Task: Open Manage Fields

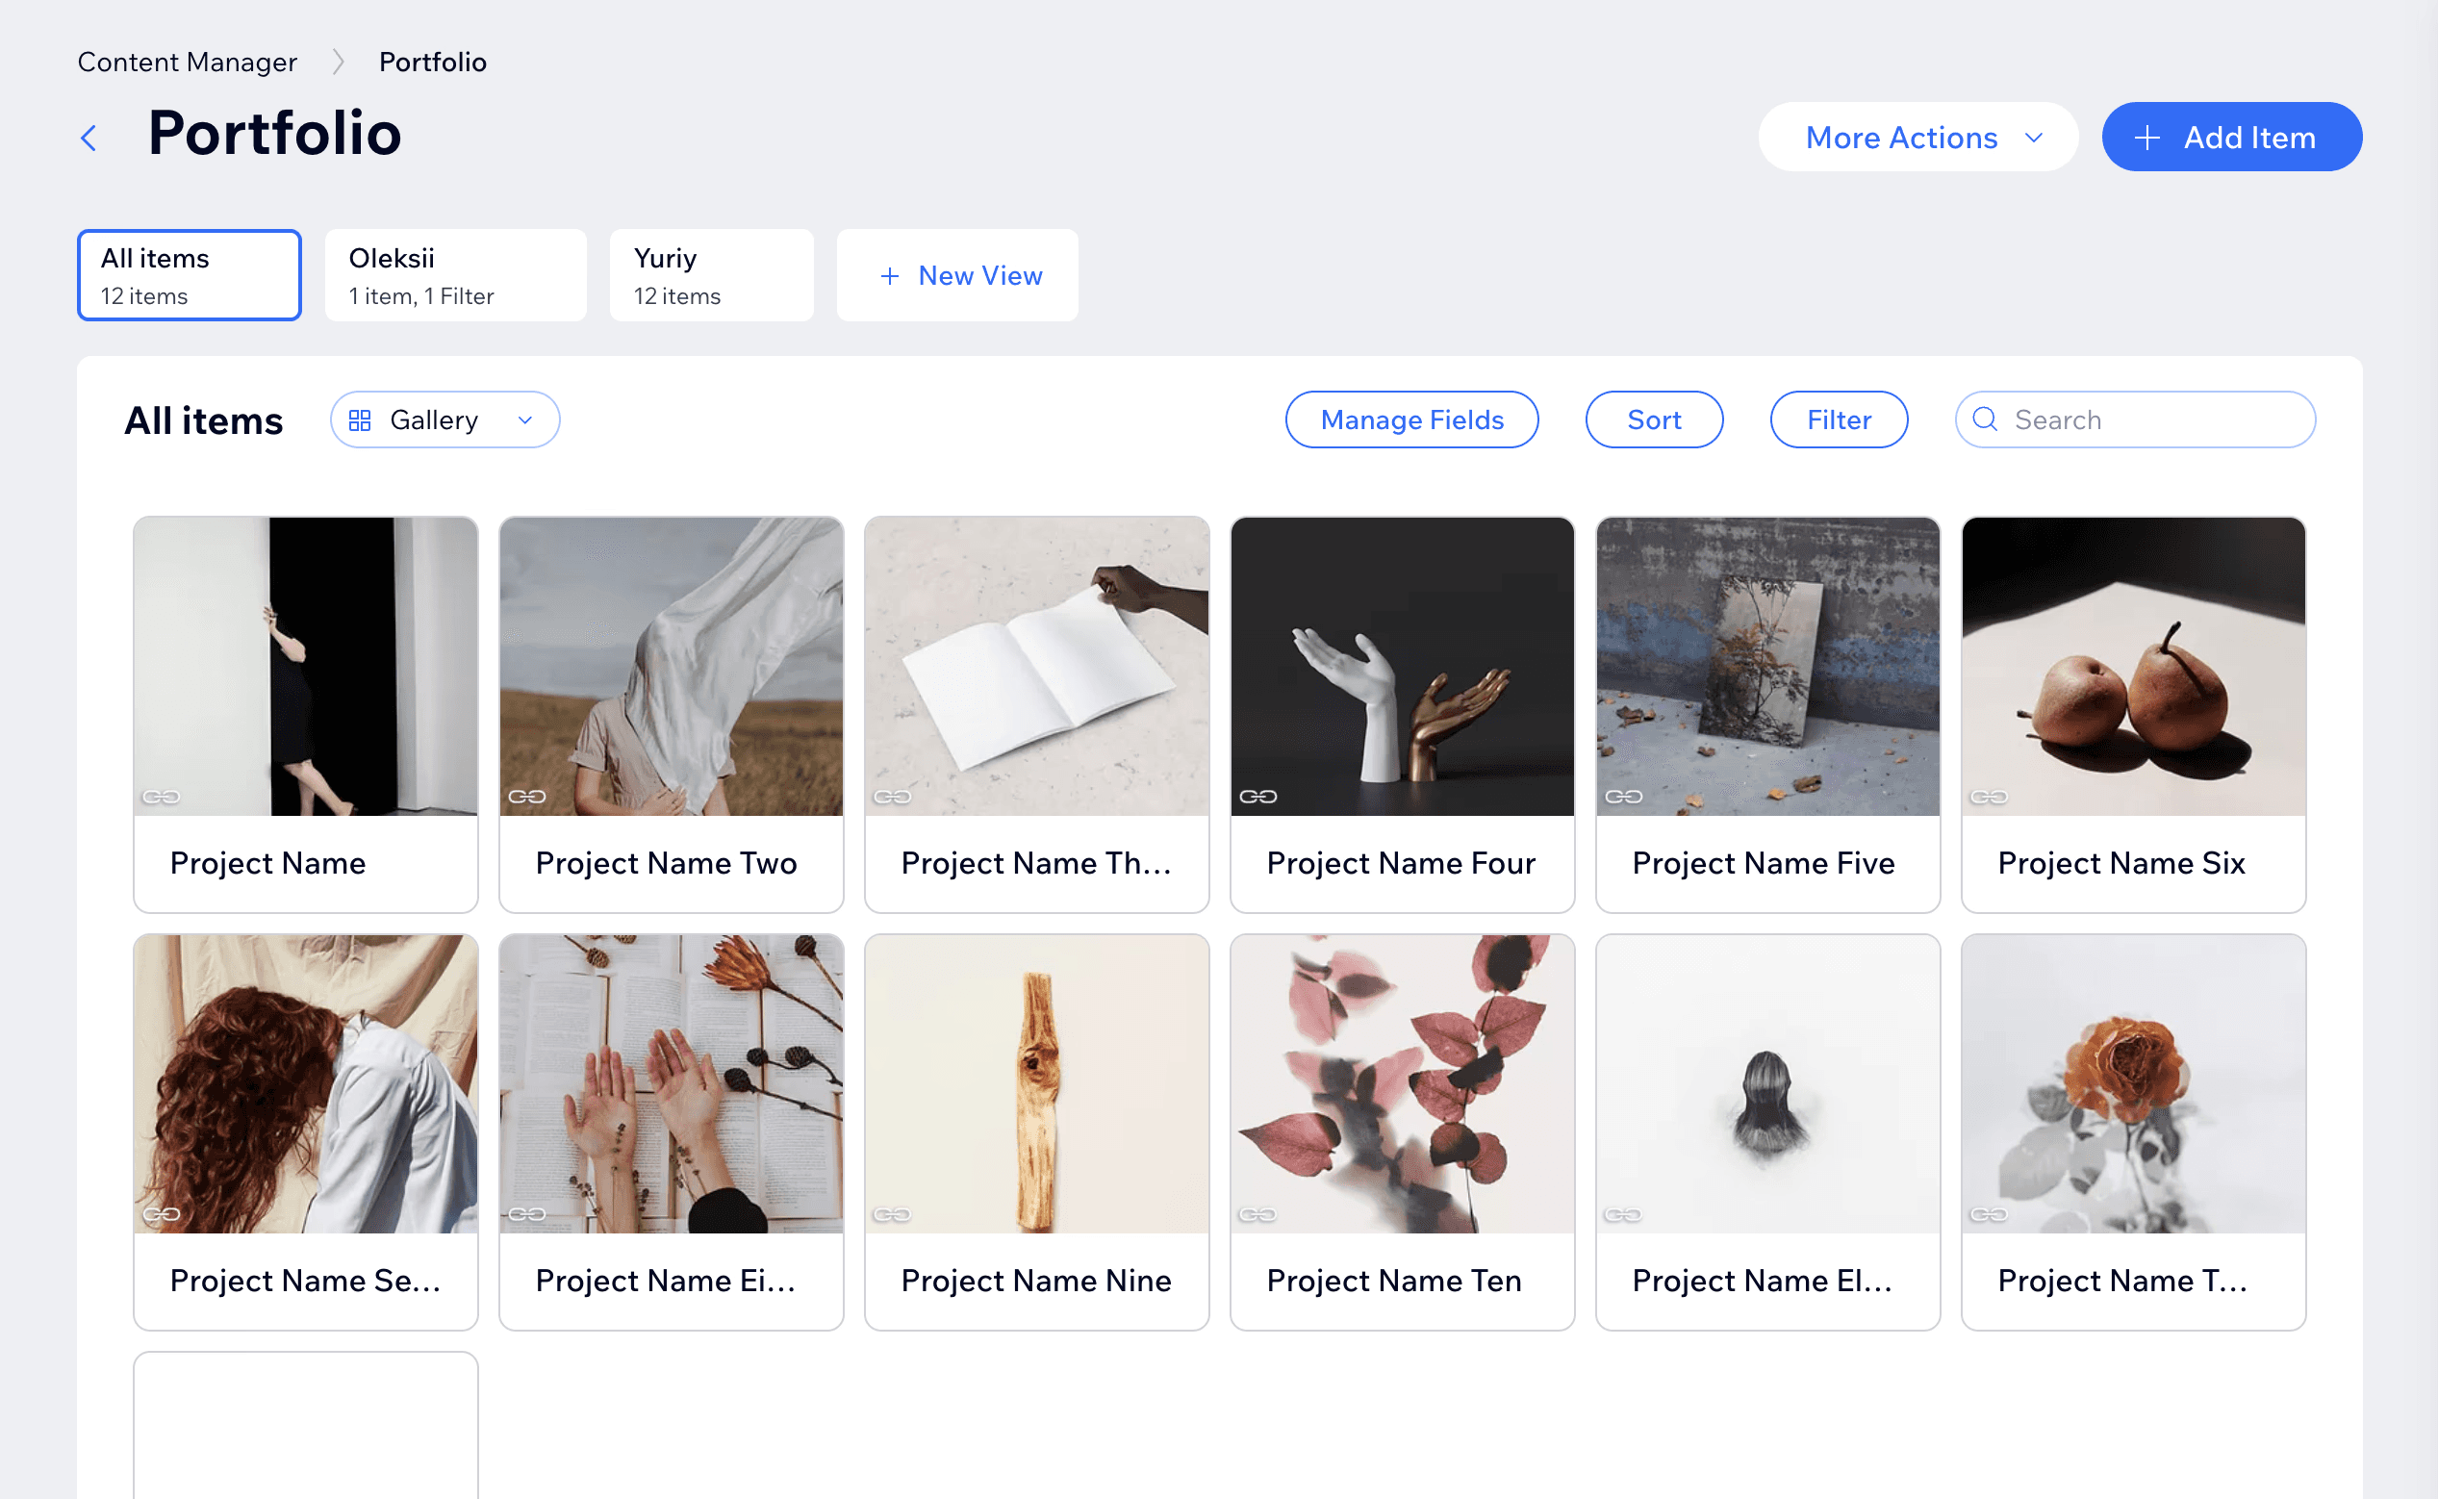Action: coord(1410,420)
